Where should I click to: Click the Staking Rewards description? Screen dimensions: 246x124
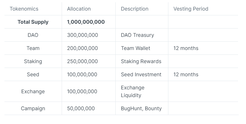141,62
